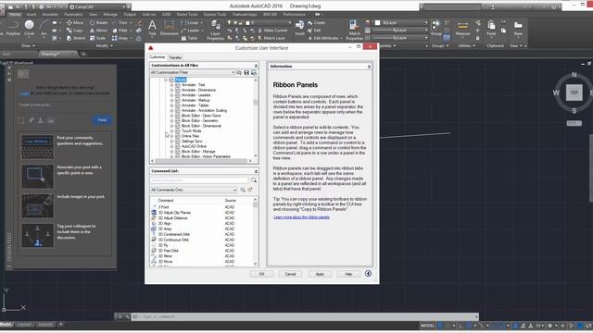593x333 pixels.
Task: Collapse the Customizations in All Files pane
Action: pyautogui.click(x=256, y=66)
